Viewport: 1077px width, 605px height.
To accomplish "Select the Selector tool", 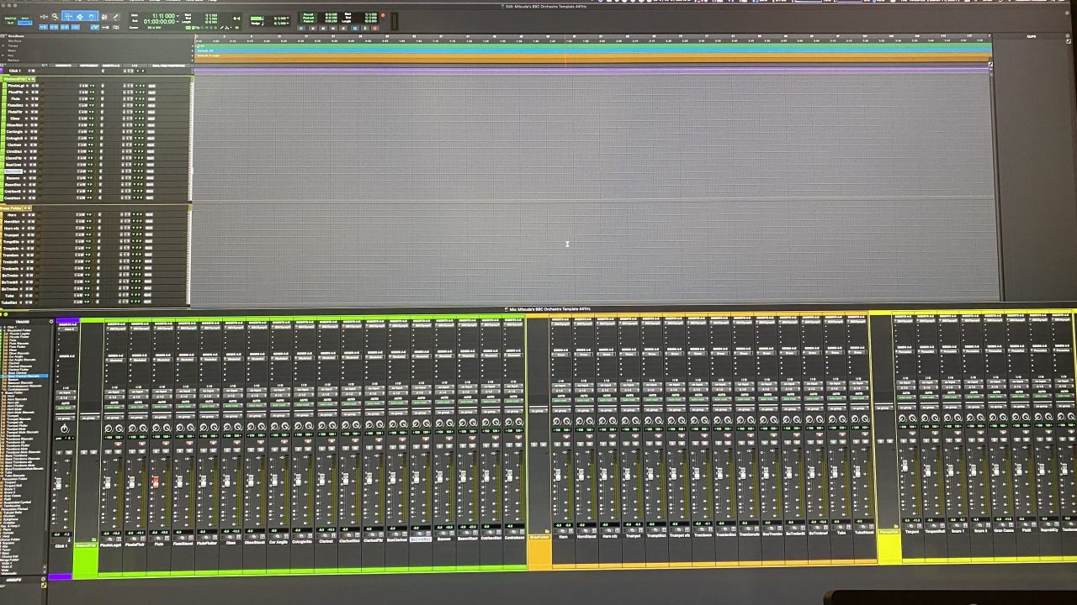I will pyautogui.click(x=80, y=16).
